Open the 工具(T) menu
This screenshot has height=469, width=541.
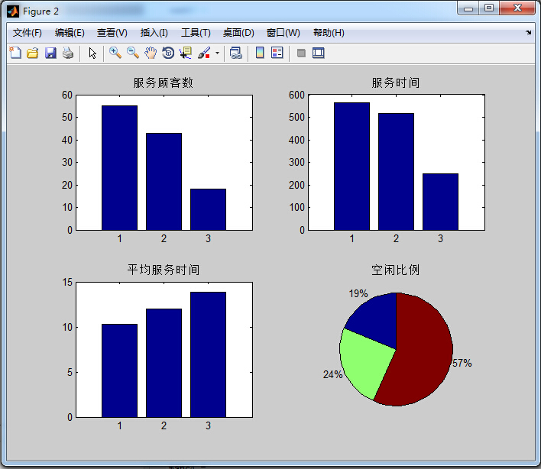point(196,33)
